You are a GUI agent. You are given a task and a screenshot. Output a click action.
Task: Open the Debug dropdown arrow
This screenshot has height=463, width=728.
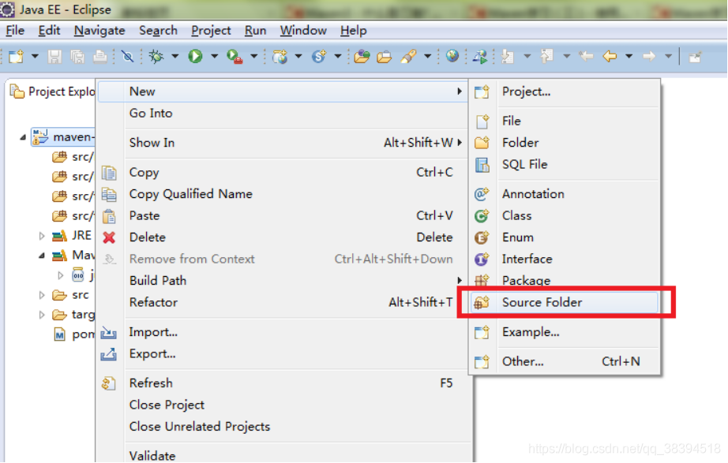click(175, 57)
